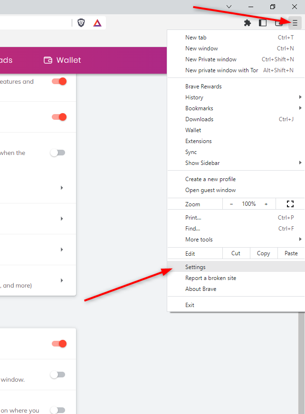Increase zoom with plus button

click(x=266, y=204)
